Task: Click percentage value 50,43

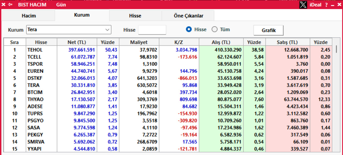Action: (111, 50)
